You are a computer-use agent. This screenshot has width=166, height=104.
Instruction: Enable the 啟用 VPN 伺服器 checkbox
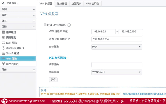coord(45,25)
